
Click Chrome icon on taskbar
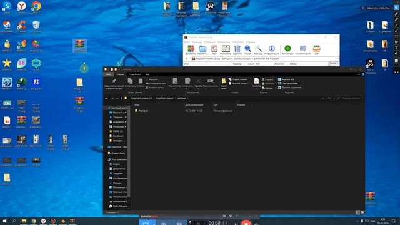34,221
